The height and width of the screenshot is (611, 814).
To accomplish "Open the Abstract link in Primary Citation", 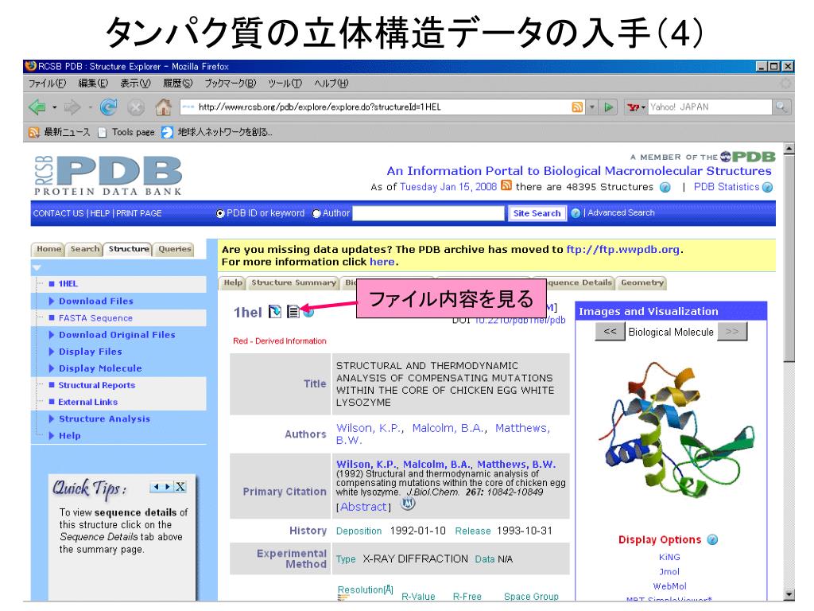I will 363,507.
